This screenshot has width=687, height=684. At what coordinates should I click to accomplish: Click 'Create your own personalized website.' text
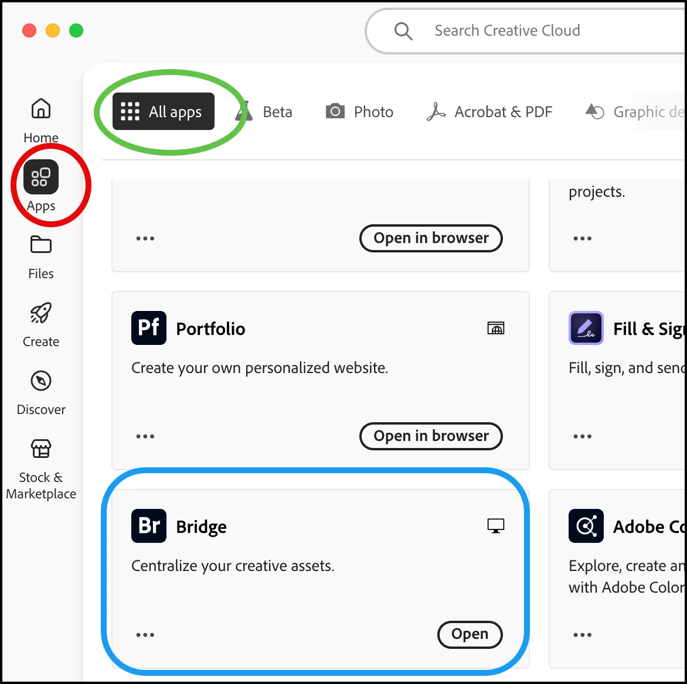coord(259,368)
